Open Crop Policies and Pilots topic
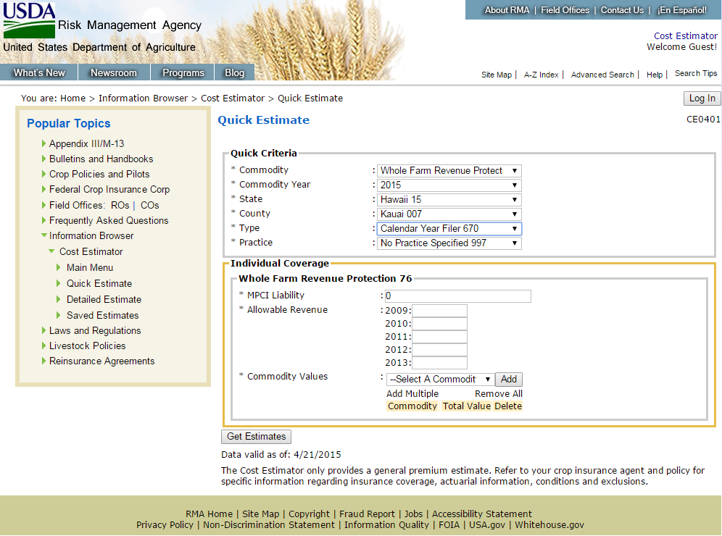The height and width of the screenshot is (536, 722). 99,174
